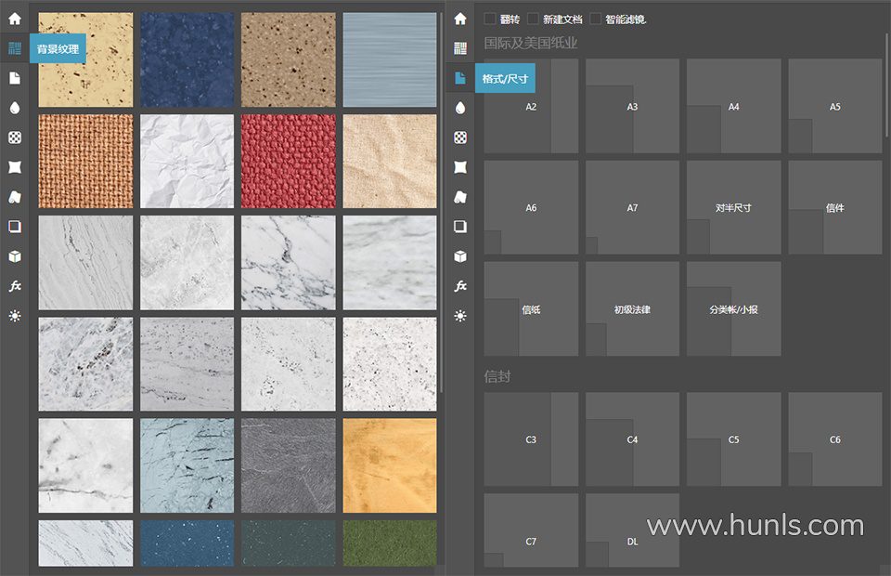
Task: Pick the A7 paper size
Action: tap(632, 207)
